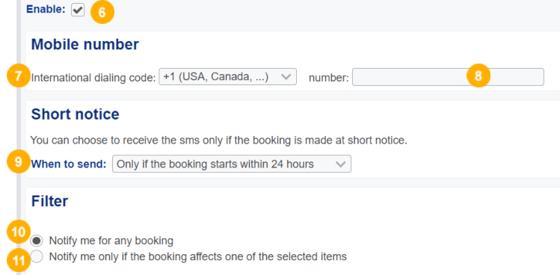Click the 'When to send:' label
Screen dimensions: 560x275
click(69, 164)
